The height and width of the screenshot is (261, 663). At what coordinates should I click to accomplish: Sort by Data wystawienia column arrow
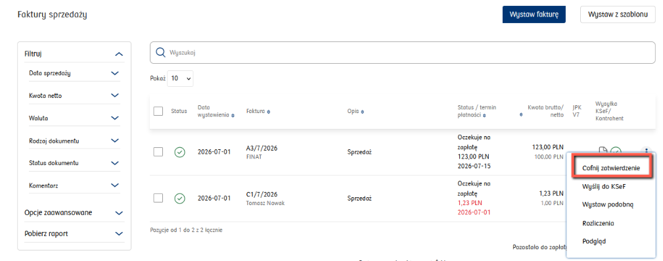pyautogui.click(x=233, y=115)
